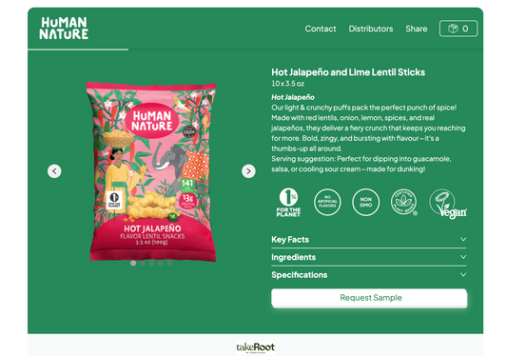Click the 1% For The Planet badge

(x=288, y=202)
